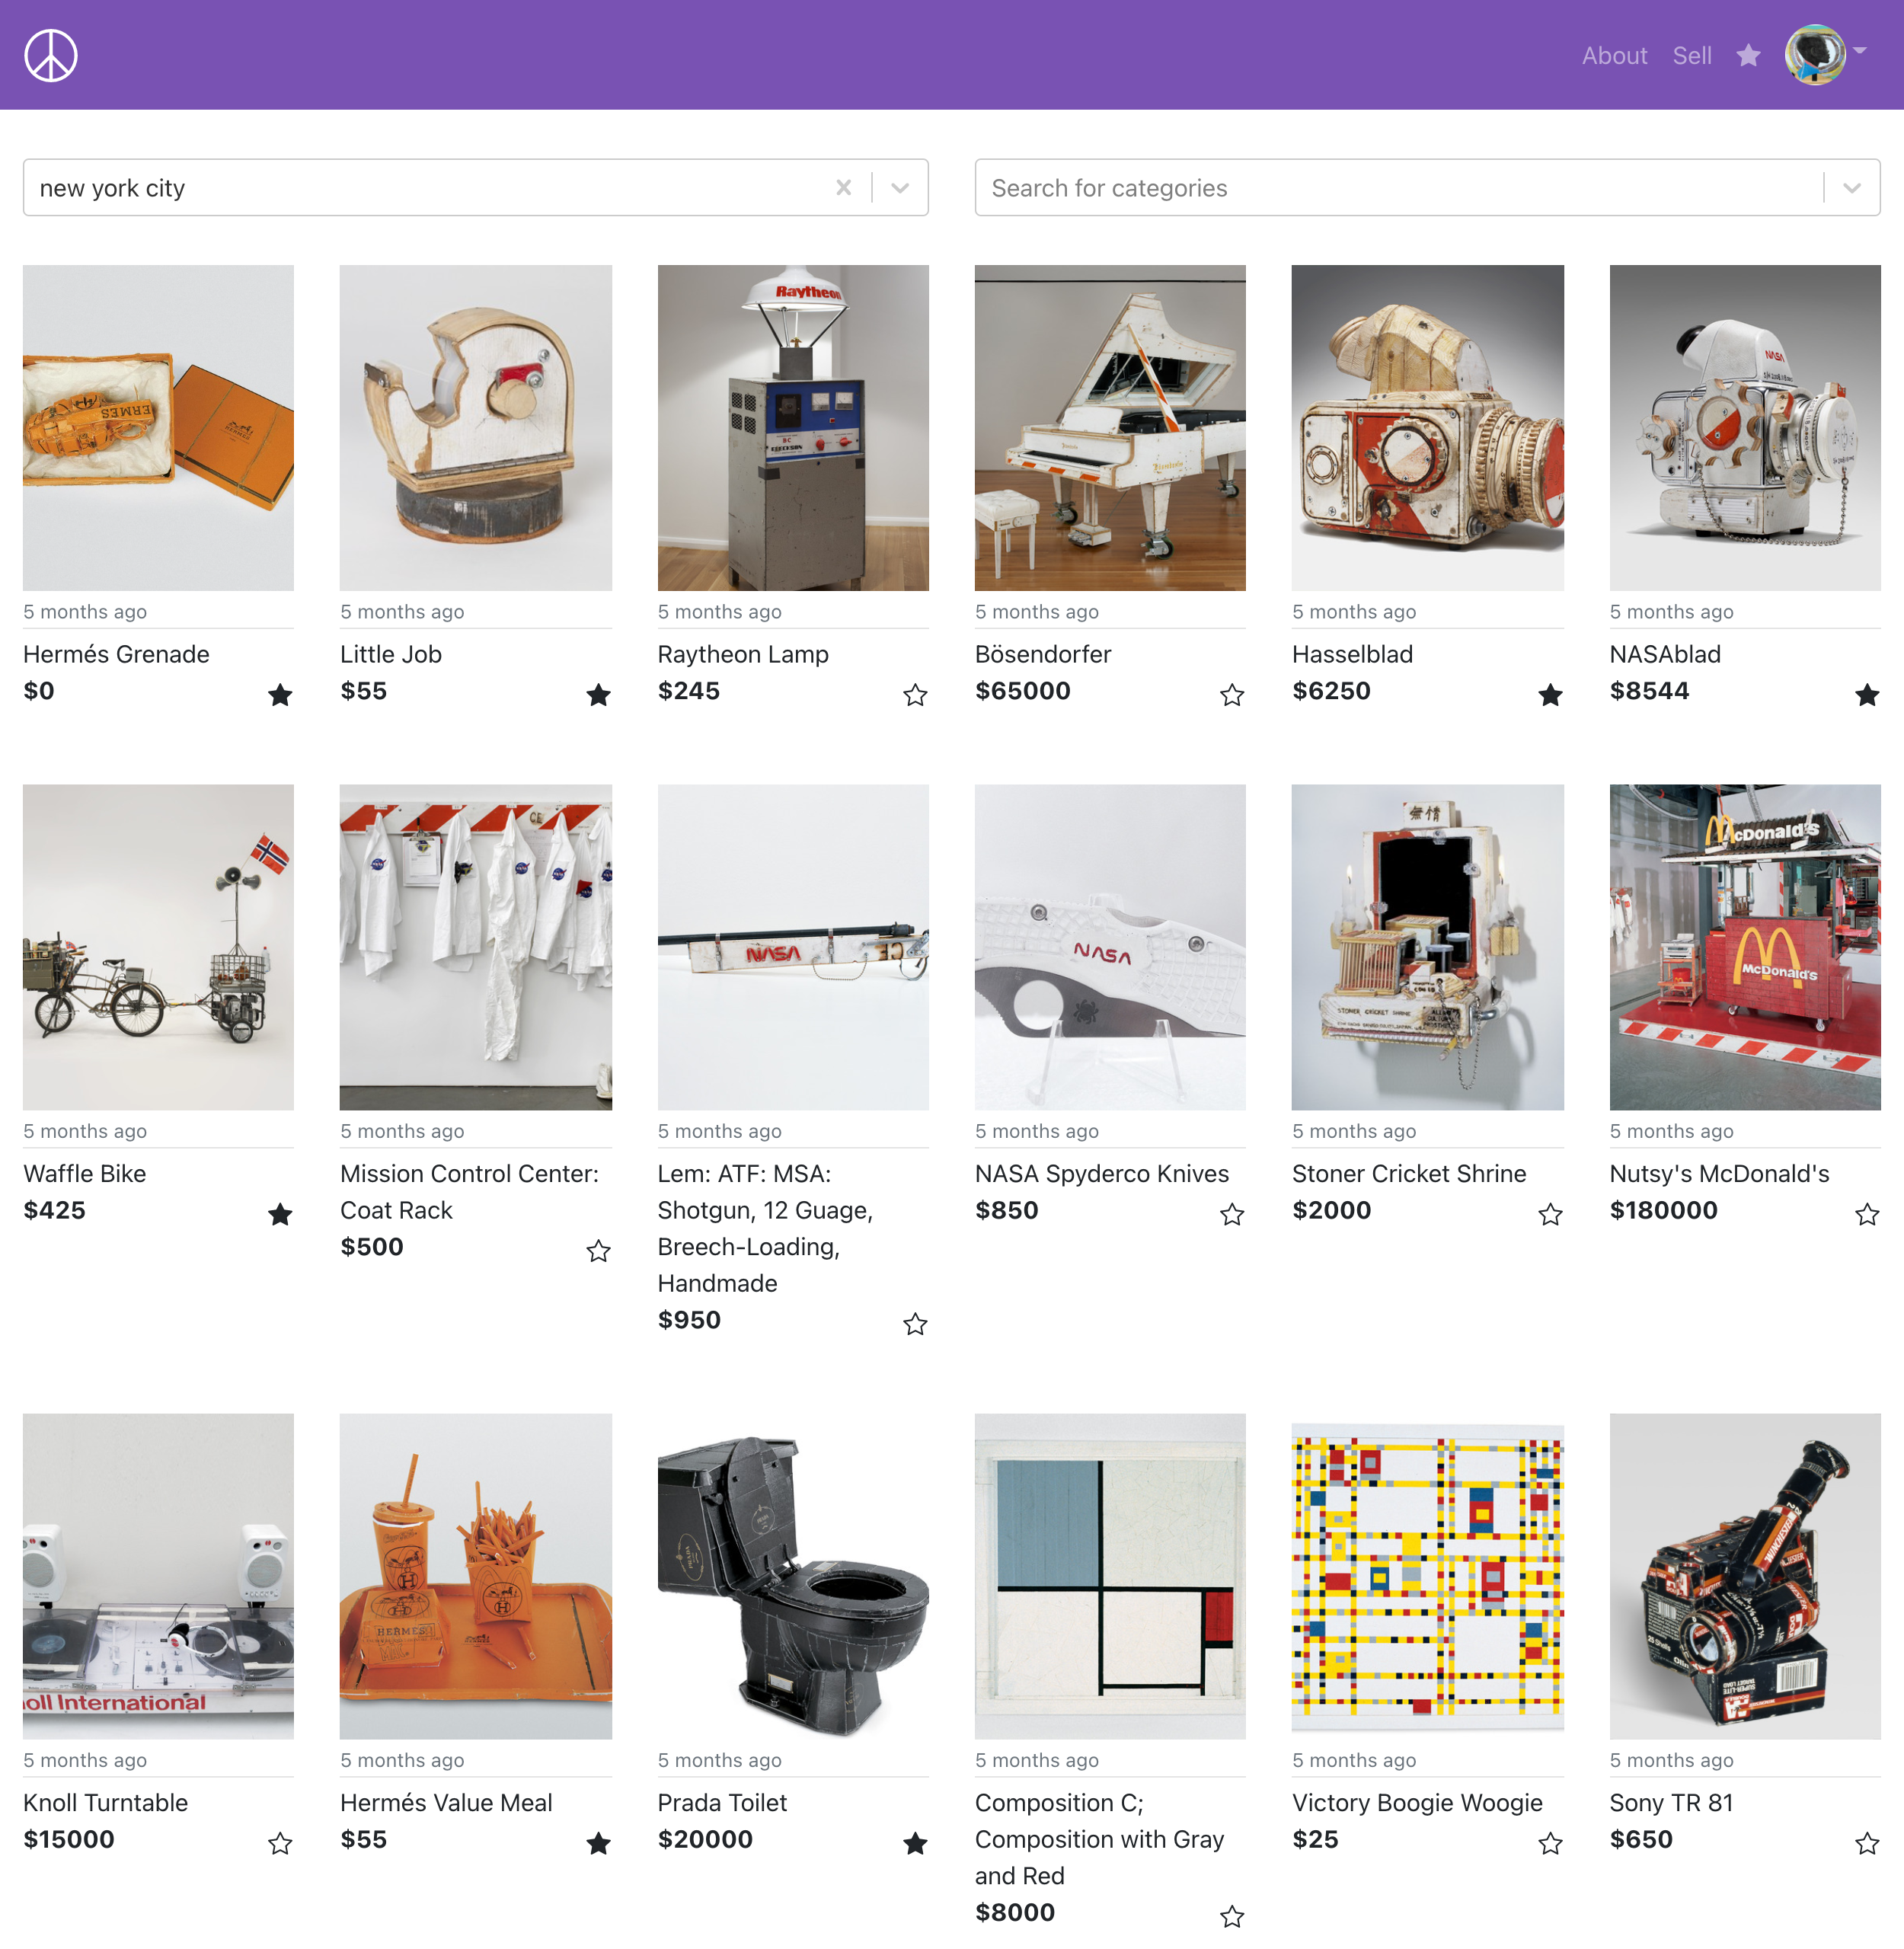View the Nutsy's McDonald's photo
The image size is (1904, 1949).
coord(1745,946)
